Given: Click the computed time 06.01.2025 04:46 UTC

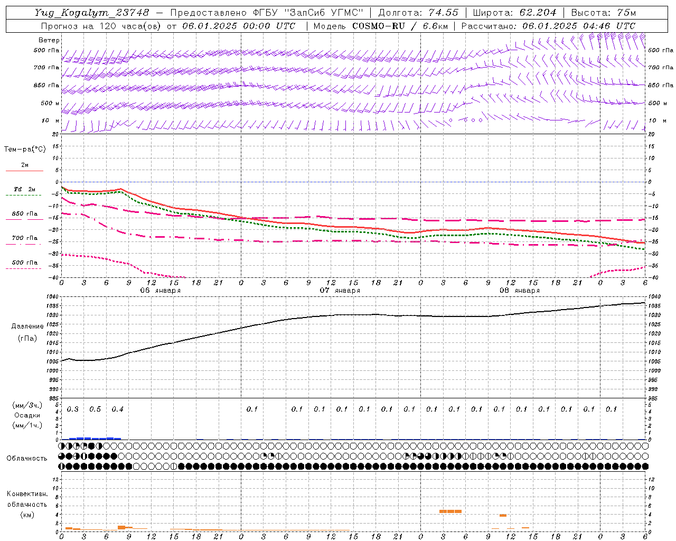Looking at the screenshot, I should click(579, 26).
